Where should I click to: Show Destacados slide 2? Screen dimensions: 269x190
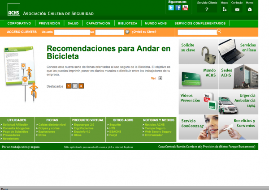[75, 86]
